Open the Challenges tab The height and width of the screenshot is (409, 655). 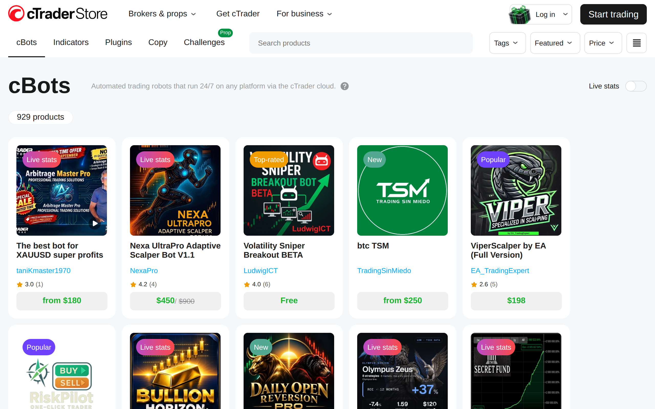tap(204, 42)
